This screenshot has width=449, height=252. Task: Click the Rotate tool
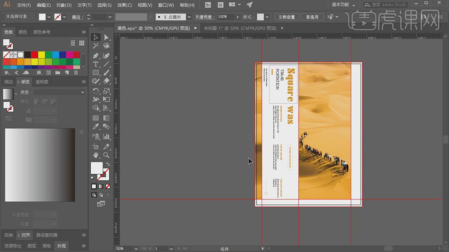(96, 90)
